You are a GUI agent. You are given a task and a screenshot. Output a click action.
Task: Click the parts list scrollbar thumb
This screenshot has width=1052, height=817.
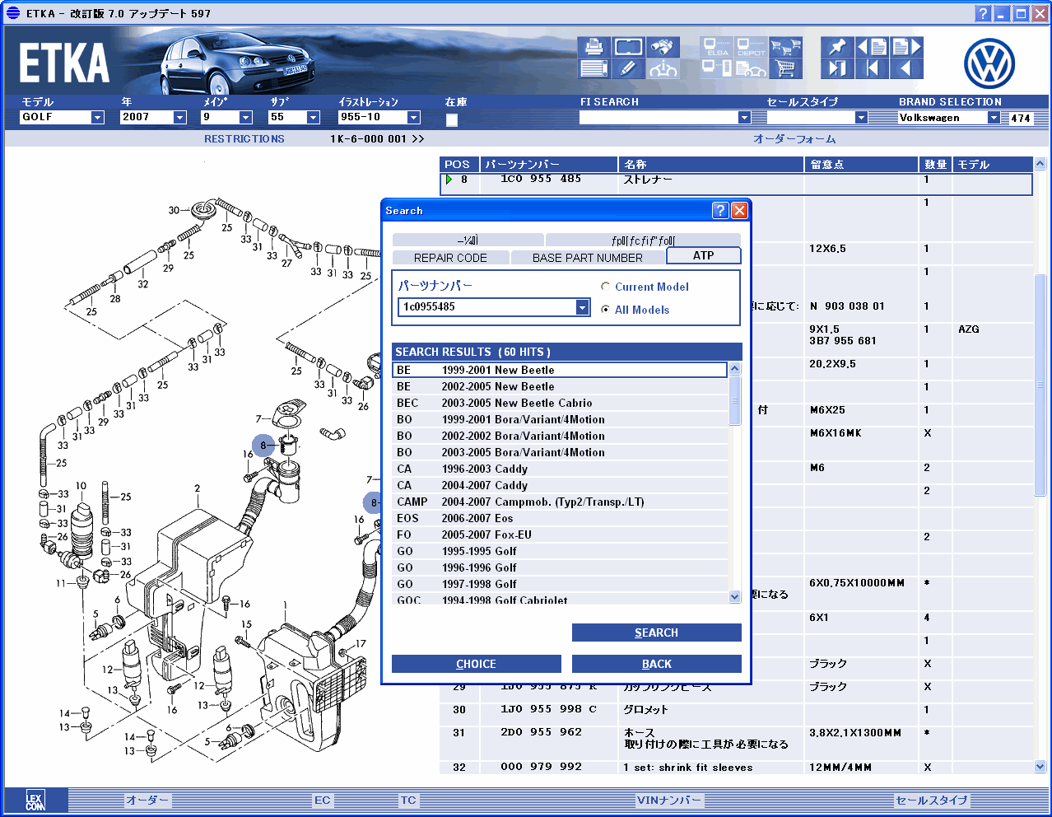click(x=1040, y=384)
